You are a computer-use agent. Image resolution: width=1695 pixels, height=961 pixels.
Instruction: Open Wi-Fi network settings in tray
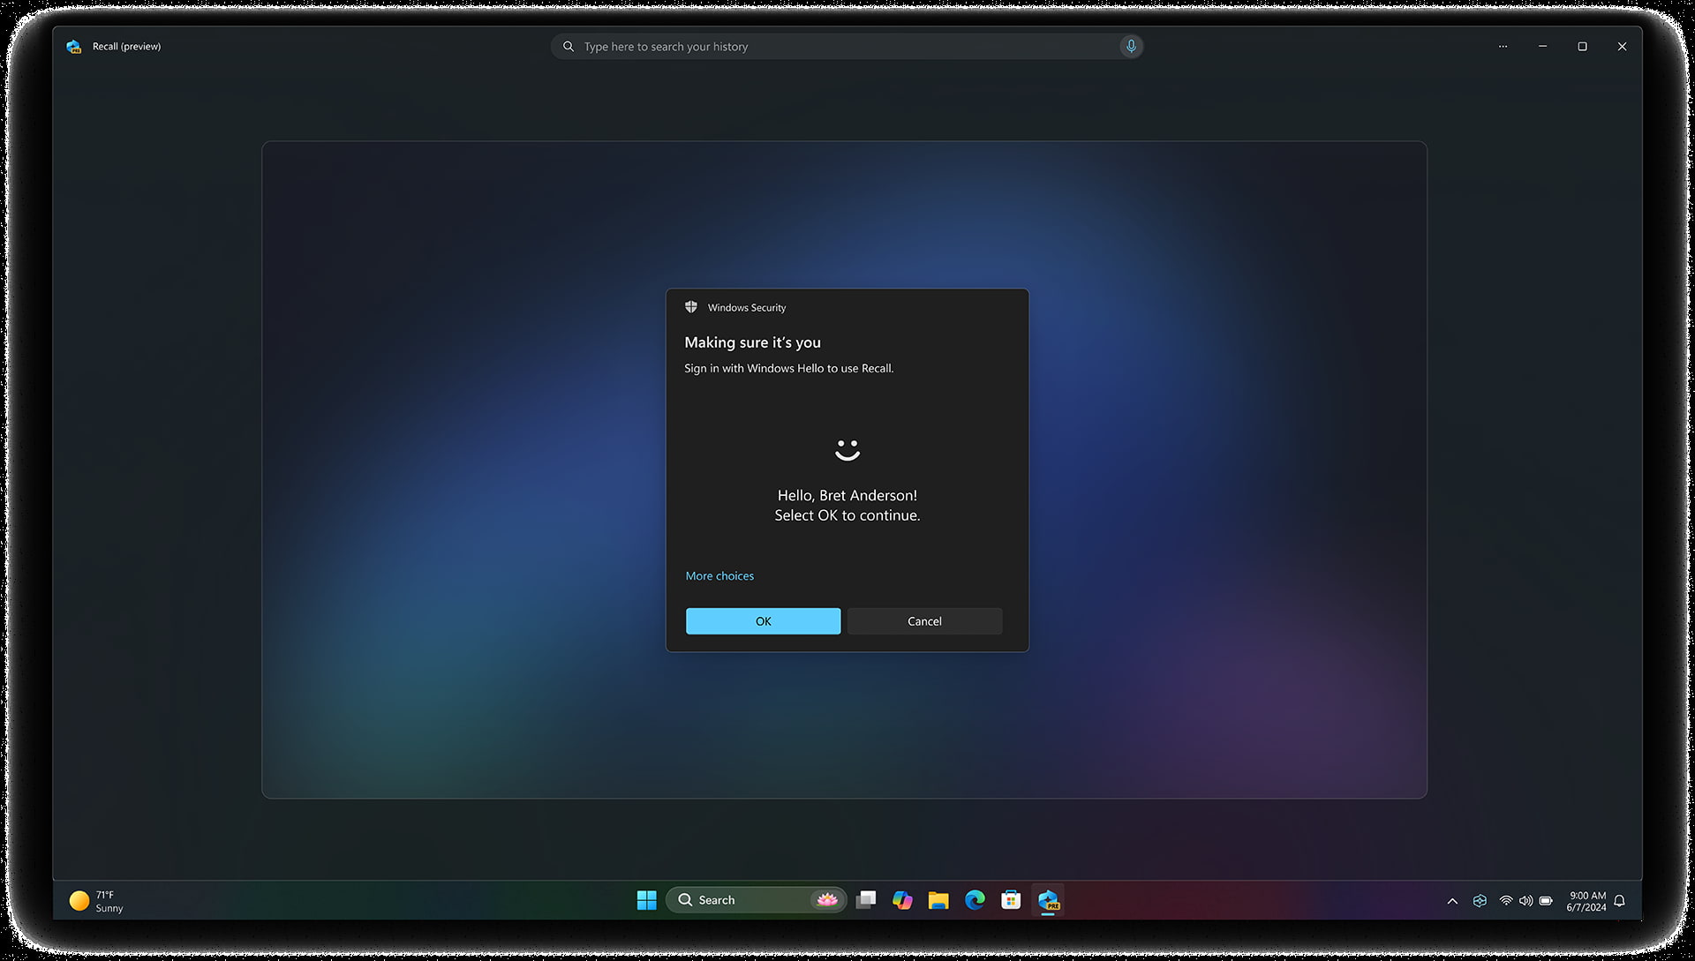(x=1506, y=901)
